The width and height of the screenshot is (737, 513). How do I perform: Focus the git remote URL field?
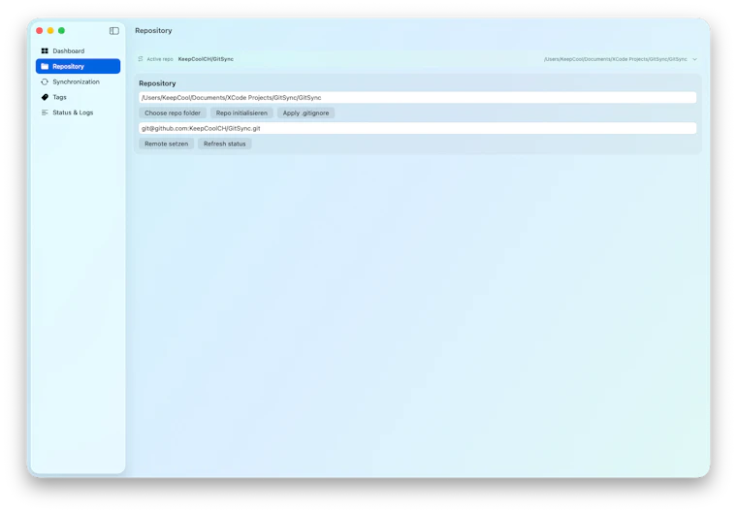(x=417, y=128)
